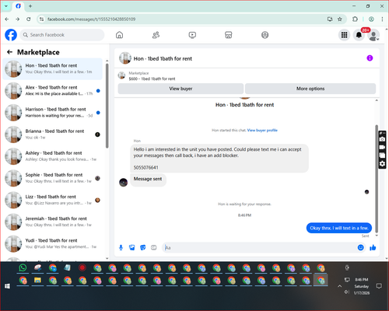Click the taskbar volume speaker icon

point(347,292)
